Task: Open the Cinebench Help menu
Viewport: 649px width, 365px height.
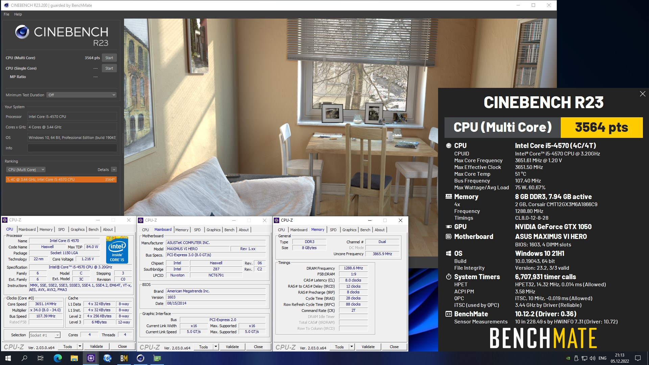Action: pos(18,14)
